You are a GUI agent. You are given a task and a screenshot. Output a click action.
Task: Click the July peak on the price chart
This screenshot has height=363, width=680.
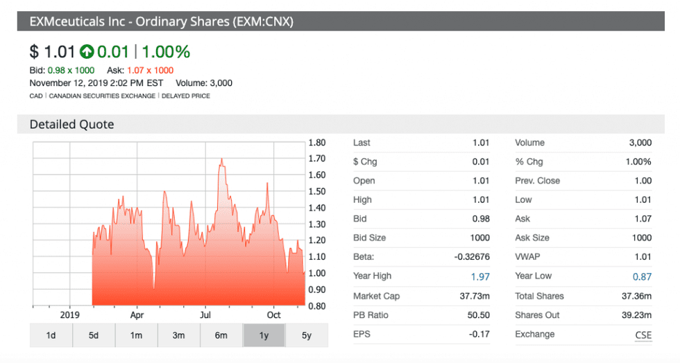(x=221, y=161)
